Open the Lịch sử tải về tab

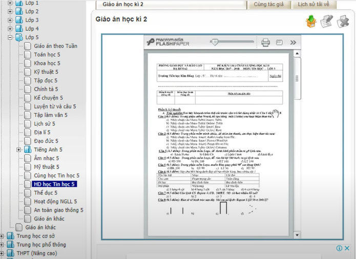(x=313, y=5)
